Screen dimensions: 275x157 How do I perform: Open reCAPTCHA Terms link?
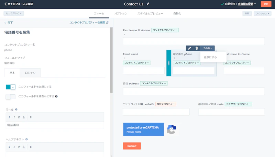pos(138,132)
